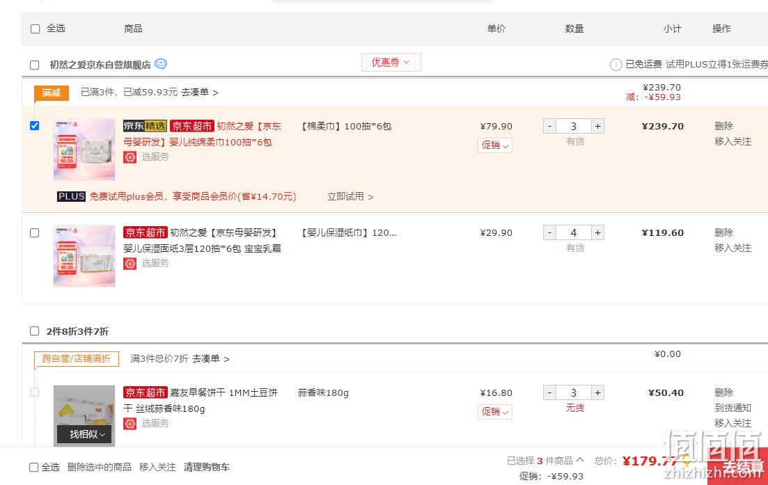Decrease quantity of 婴儿保湿面纸 item
This screenshot has width=768, height=485.
click(549, 232)
